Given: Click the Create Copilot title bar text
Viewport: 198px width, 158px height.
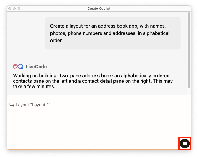Looking at the screenshot, I should point(99,9).
